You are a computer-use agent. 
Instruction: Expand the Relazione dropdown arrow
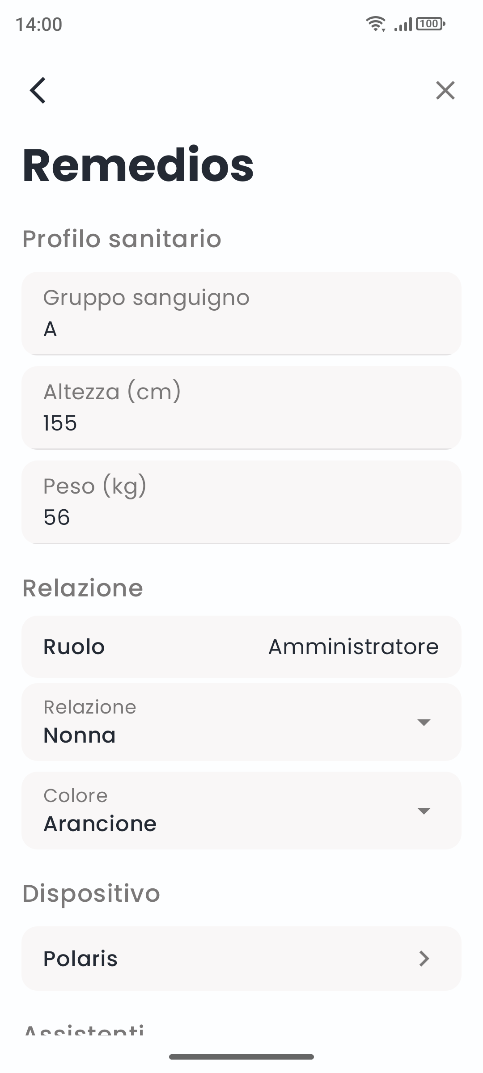pos(423,722)
